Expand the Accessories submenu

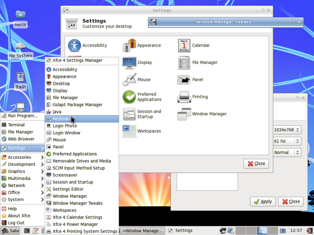(22, 157)
